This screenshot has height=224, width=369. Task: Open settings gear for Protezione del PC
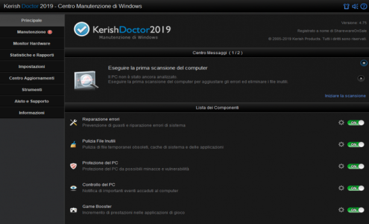tap(341, 166)
